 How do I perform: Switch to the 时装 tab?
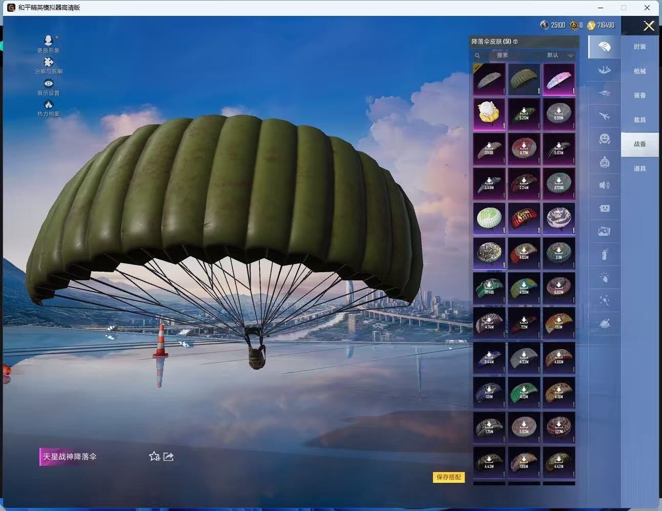click(x=639, y=47)
